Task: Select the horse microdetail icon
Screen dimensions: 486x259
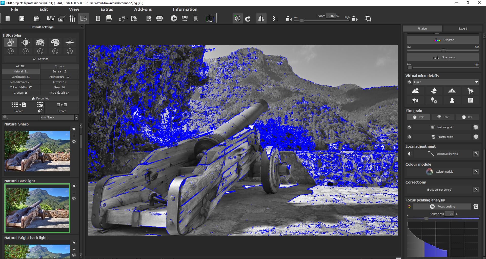Action: 470,91
